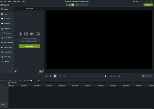Click the timeline zoom in plus icon
This screenshot has width=154, height=109.
pyautogui.click(x=38, y=80)
